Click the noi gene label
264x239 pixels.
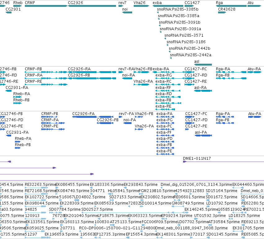[x=125, y=9]
